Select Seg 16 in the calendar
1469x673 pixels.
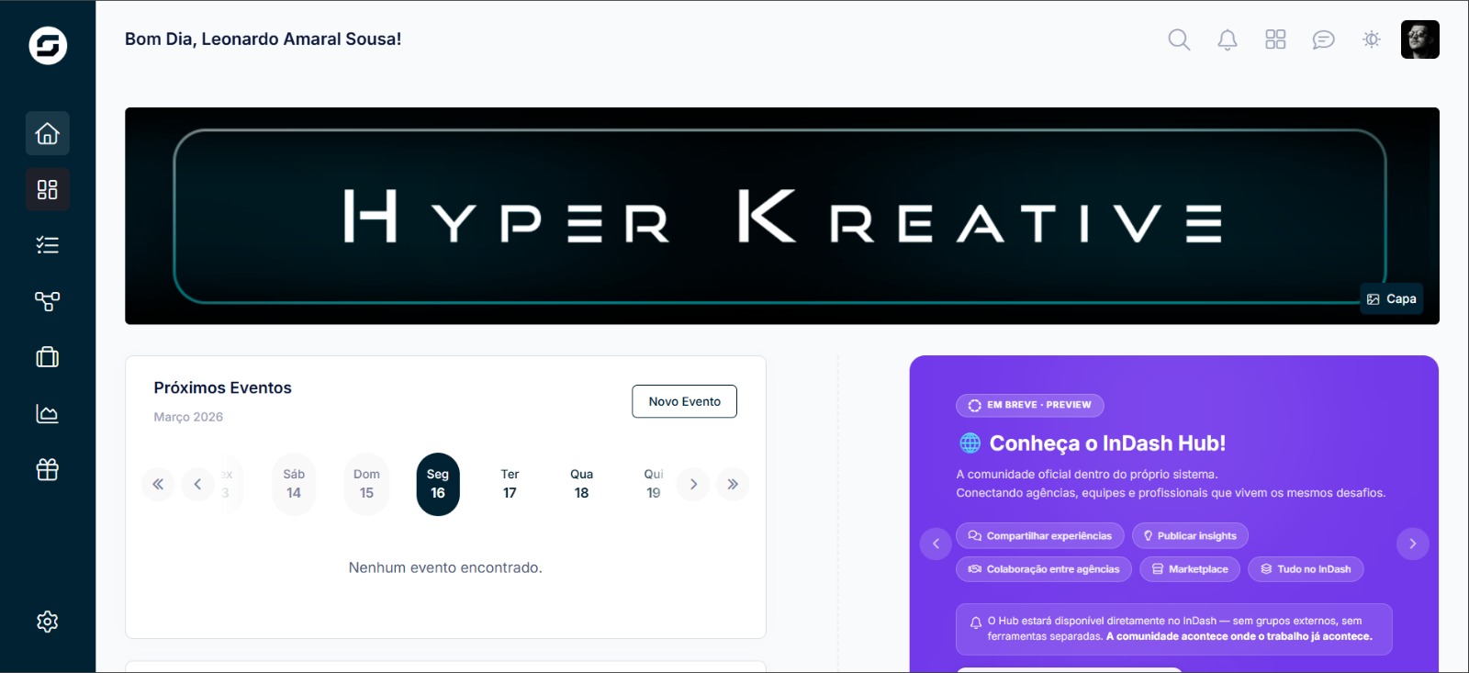[x=438, y=484]
